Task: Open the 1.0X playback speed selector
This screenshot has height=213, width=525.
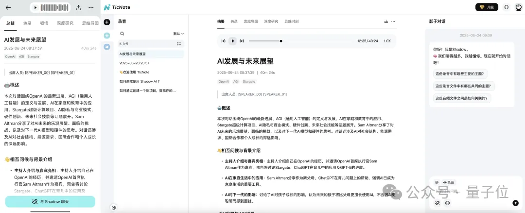Action: tap(387, 41)
